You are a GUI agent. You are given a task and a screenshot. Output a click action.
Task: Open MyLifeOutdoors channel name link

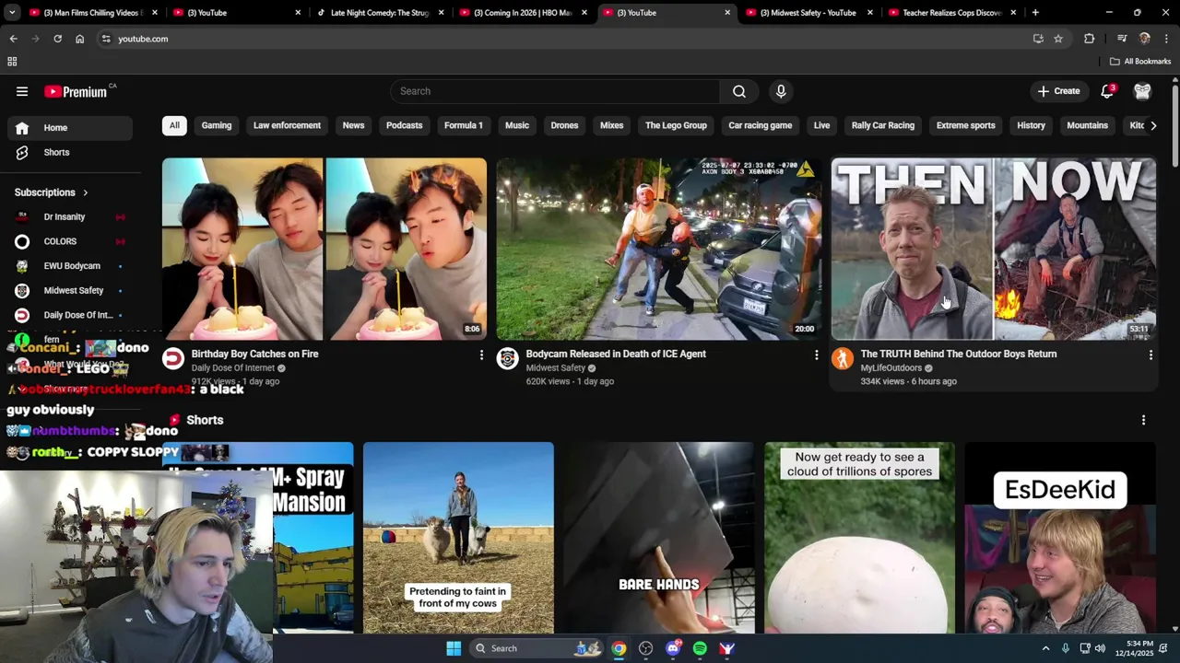click(x=891, y=368)
